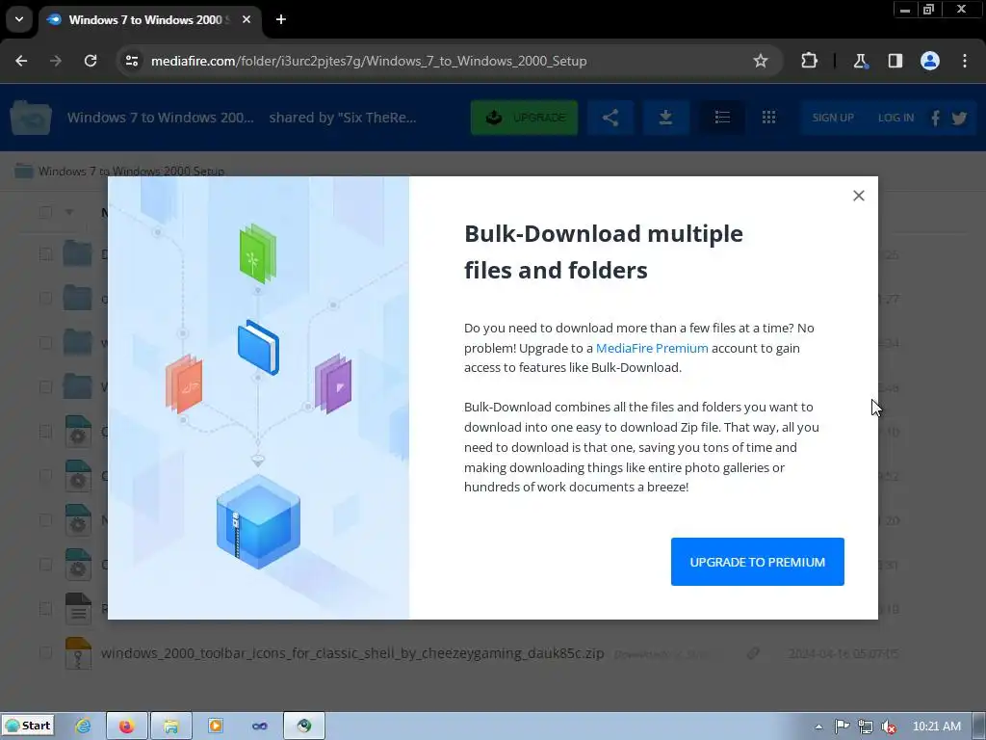Toggle the browser side panel

(x=895, y=61)
